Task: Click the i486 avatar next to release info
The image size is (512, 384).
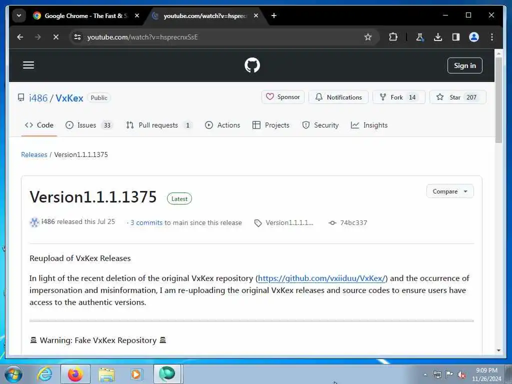Action: tap(34, 222)
